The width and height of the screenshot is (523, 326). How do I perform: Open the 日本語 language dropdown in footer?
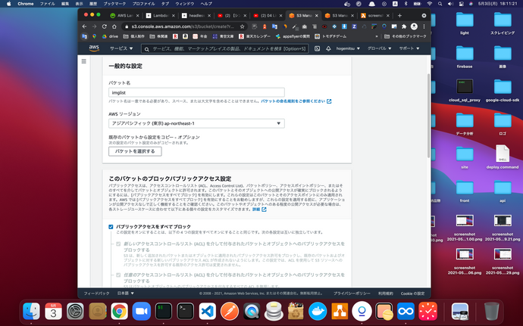[125, 293]
